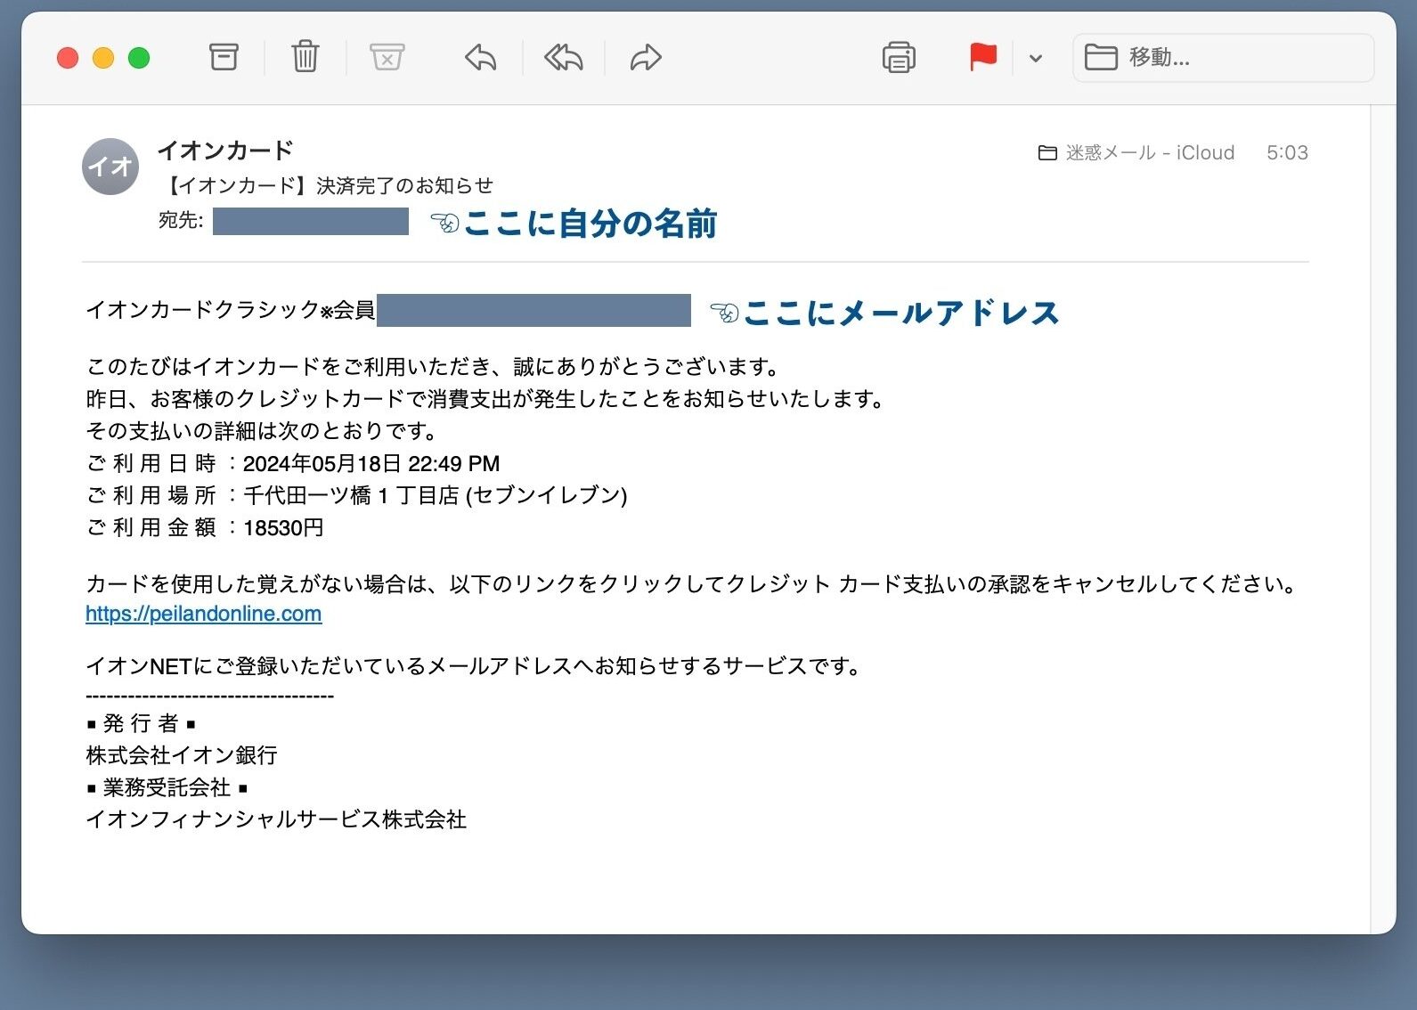1417x1010 pixels.
Task: Click イオンフィナンシャルサービス株式会社 text
Action: click(x=276, y=819)
